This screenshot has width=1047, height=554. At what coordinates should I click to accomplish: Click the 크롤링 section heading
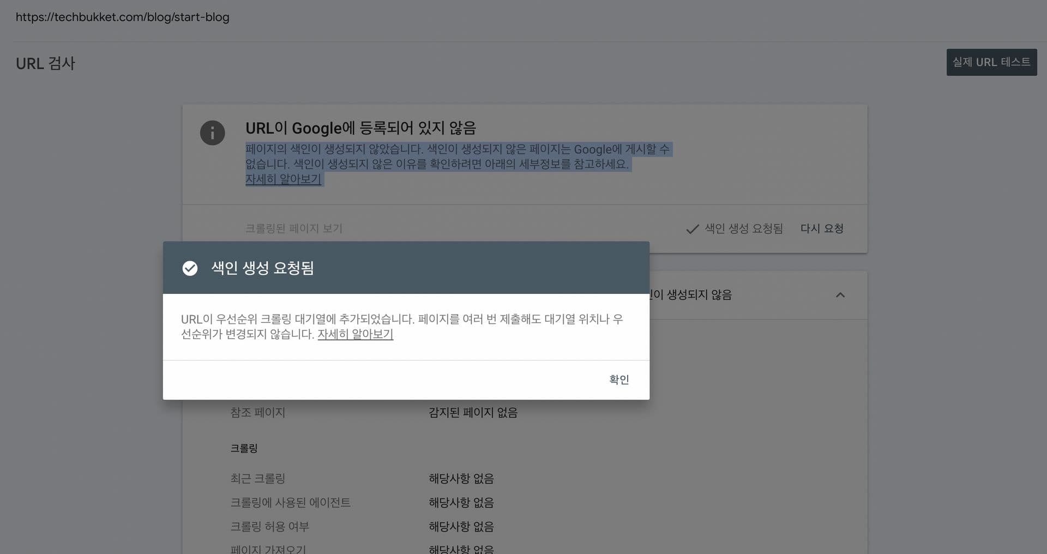click(x=244, y=448)
